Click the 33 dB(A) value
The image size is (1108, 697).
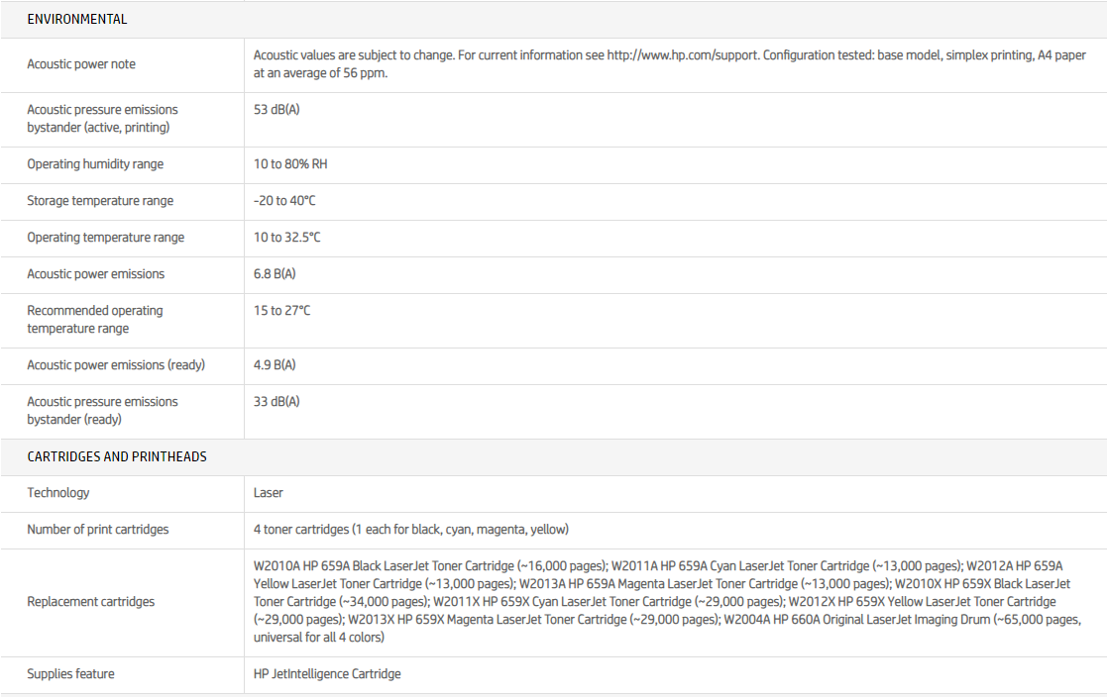(x=277, y=402)
